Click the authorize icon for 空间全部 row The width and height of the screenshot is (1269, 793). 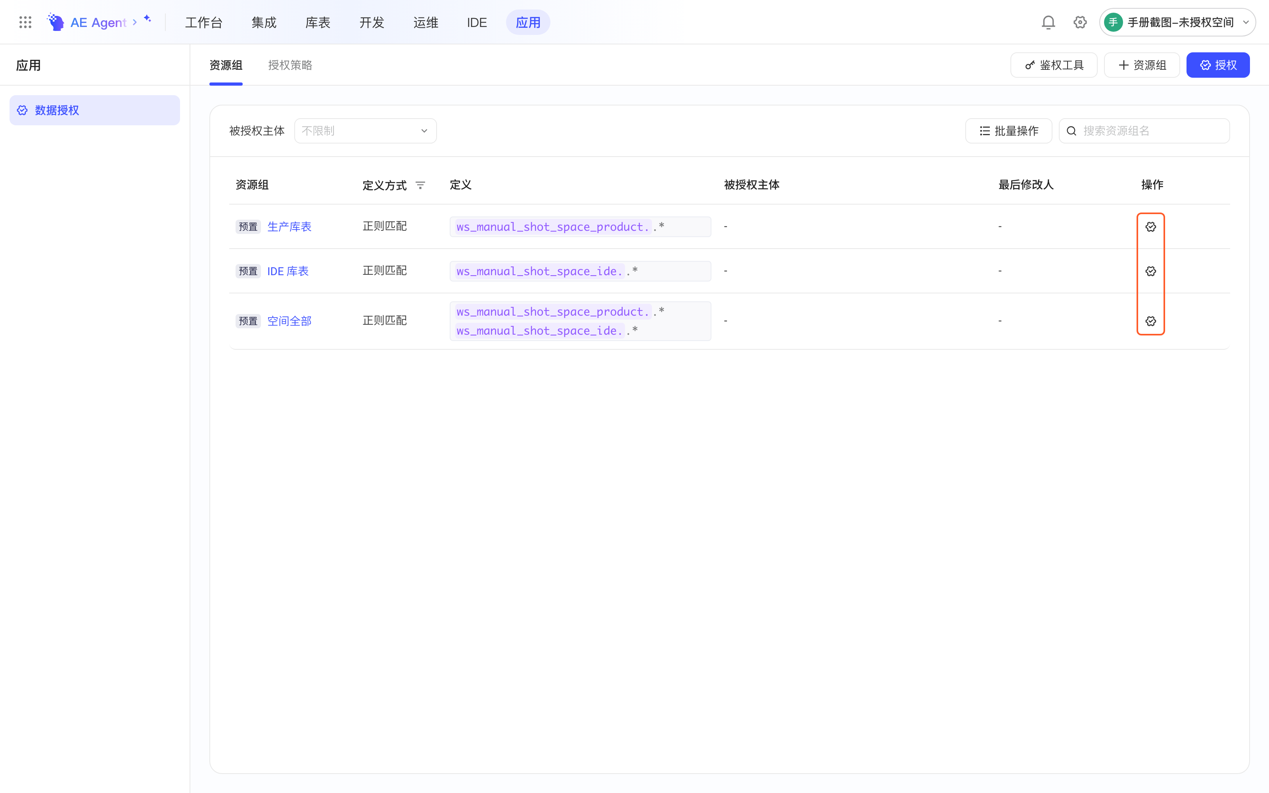pyautogui.click(x=1150, y=321)
